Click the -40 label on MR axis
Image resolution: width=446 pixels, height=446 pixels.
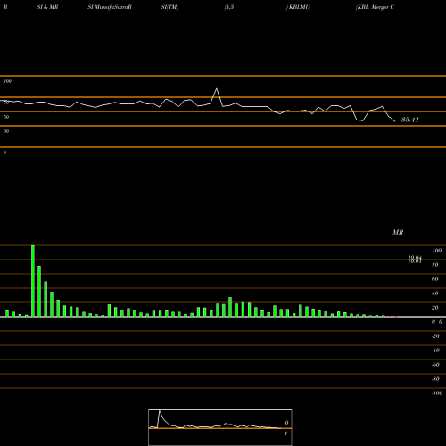(x=435, y=351)
